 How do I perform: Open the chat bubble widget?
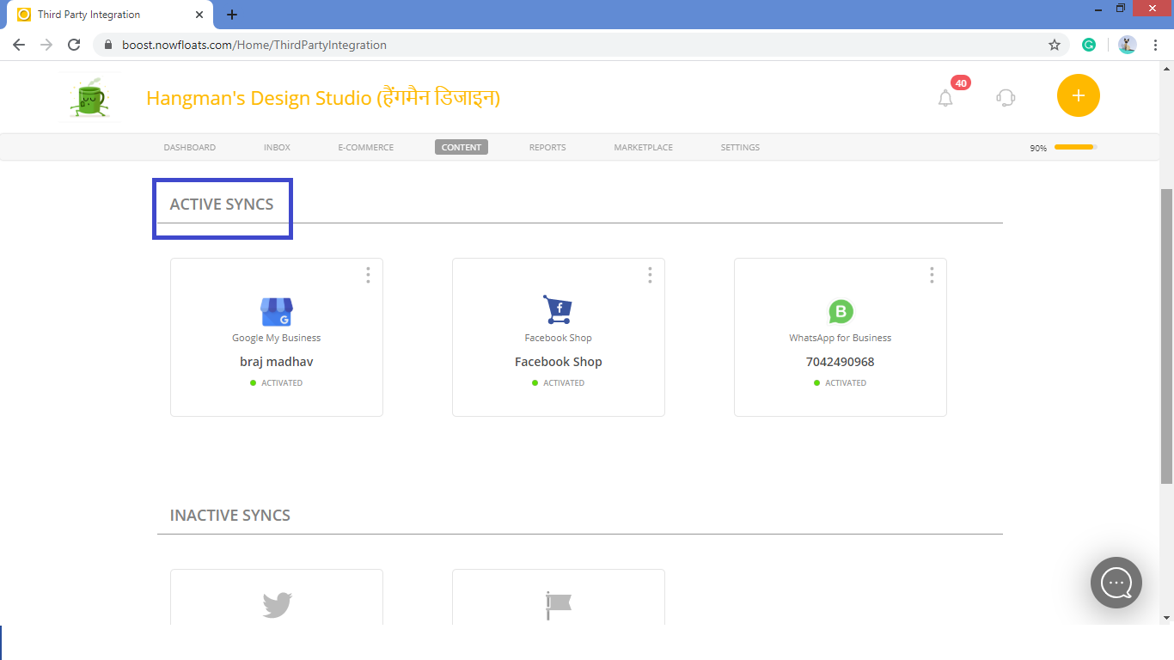1116,583
